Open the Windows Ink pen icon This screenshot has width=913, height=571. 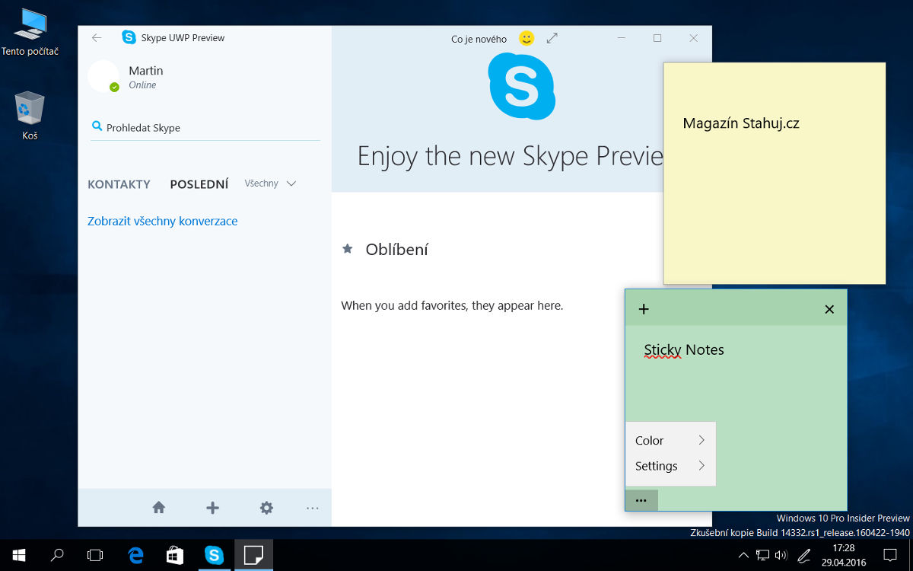pos(804,555)
